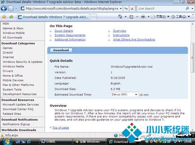The image size is (195, 145).
Task: Open Internet Explorer from Quick Launch
Action: (x=29, y=141)
